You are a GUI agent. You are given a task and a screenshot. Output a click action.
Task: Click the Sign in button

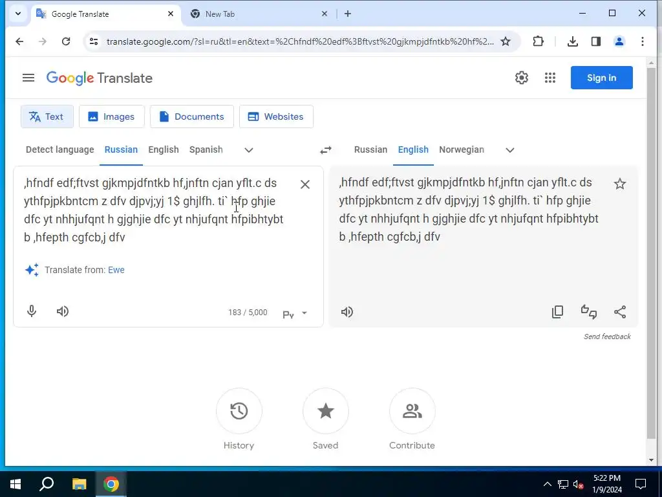[601, 78]
